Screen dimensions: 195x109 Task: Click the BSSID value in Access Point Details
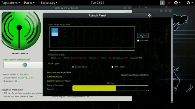[x=79, y=58]
